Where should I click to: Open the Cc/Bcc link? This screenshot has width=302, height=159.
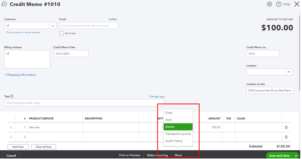click(x=113, y=19)
